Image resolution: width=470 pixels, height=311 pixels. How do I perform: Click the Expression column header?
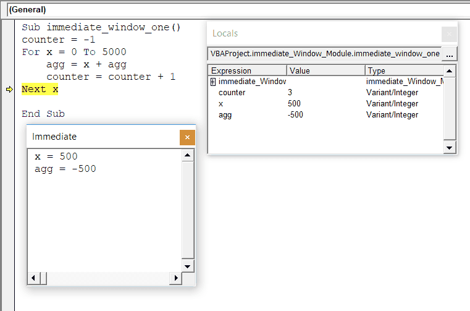click(x=247, y=71)
